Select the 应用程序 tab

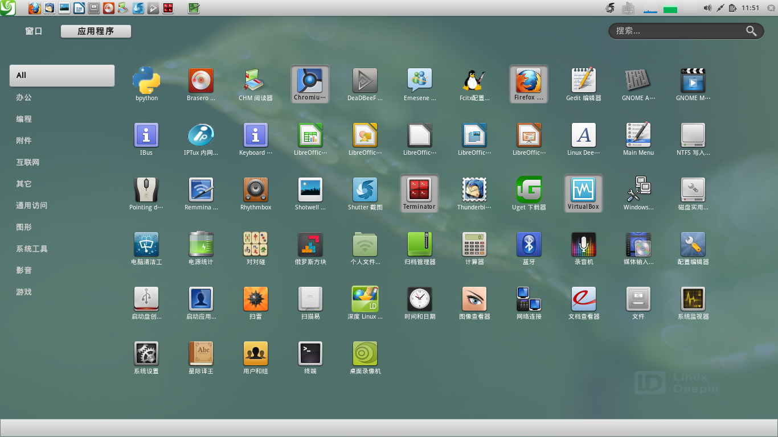coord(96,31)
